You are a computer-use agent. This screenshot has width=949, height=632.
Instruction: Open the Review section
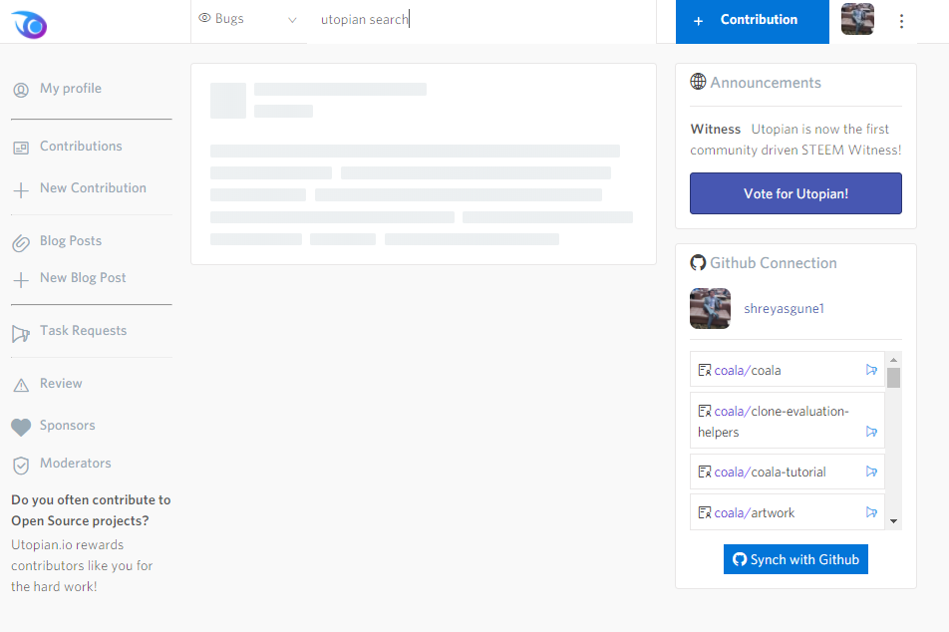pyautogui.click(x=61, y=383)
